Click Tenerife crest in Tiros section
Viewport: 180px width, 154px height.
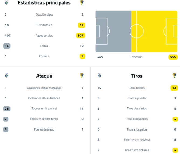(99, 76)
